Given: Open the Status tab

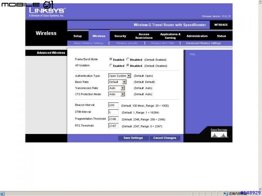Looking at the screenshot, I should pos(221,36).
